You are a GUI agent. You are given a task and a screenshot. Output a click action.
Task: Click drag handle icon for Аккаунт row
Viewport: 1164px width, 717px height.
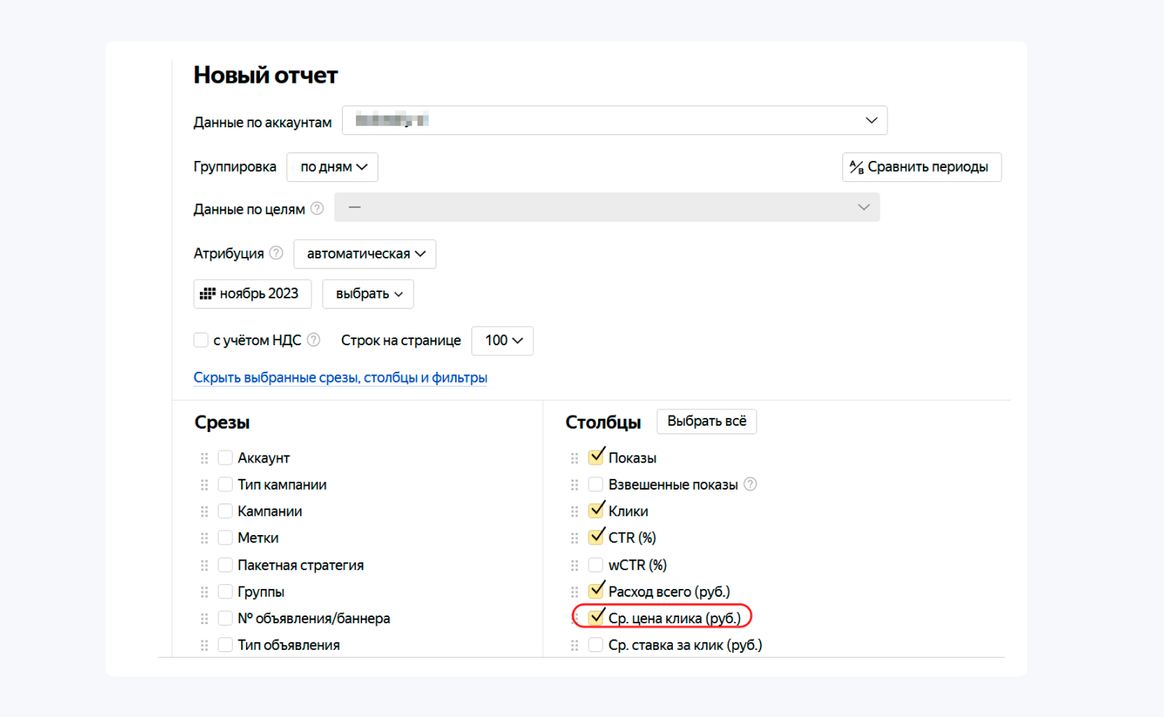coord(205,458)
